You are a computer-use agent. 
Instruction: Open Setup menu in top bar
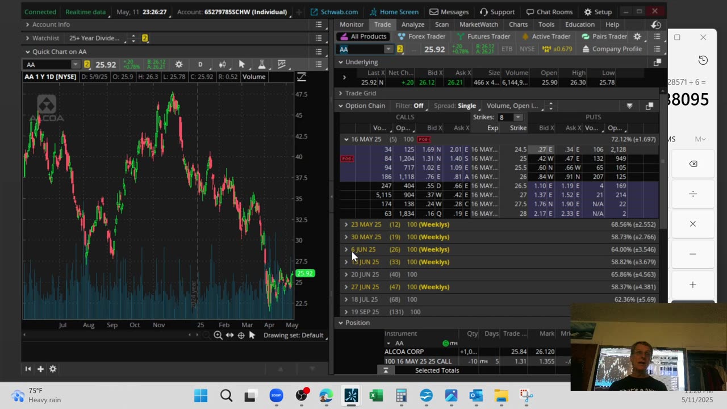[598, 11]
